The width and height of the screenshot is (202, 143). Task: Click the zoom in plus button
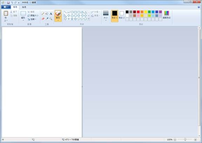[195, 140]
